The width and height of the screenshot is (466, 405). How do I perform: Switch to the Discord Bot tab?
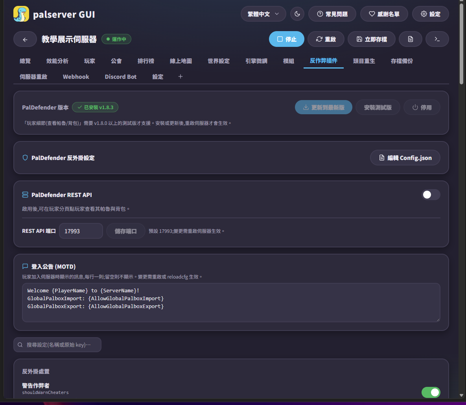pos(120,76)
